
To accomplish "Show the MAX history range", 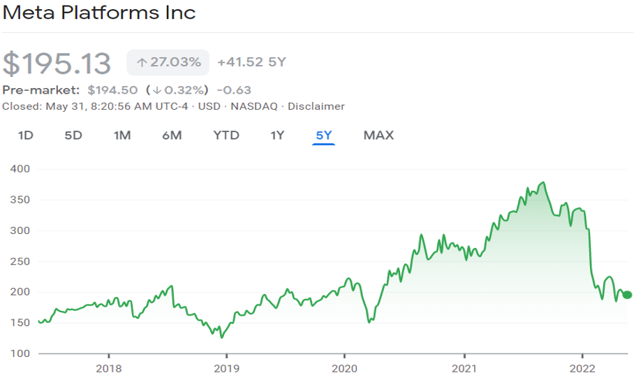I will click(x=378, y=136).
